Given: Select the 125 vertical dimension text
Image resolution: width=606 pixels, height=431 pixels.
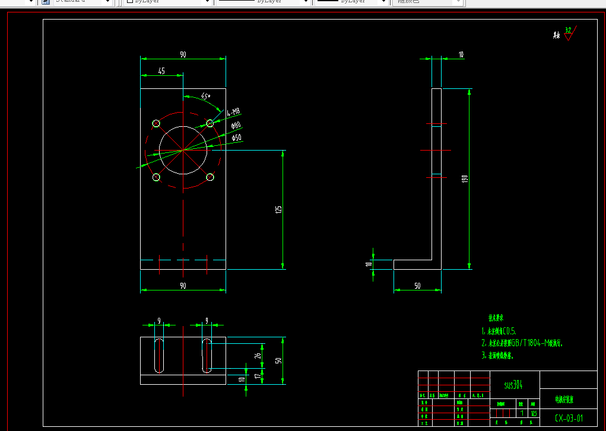Looking at the screenshot, I should (x=278, y=209).
